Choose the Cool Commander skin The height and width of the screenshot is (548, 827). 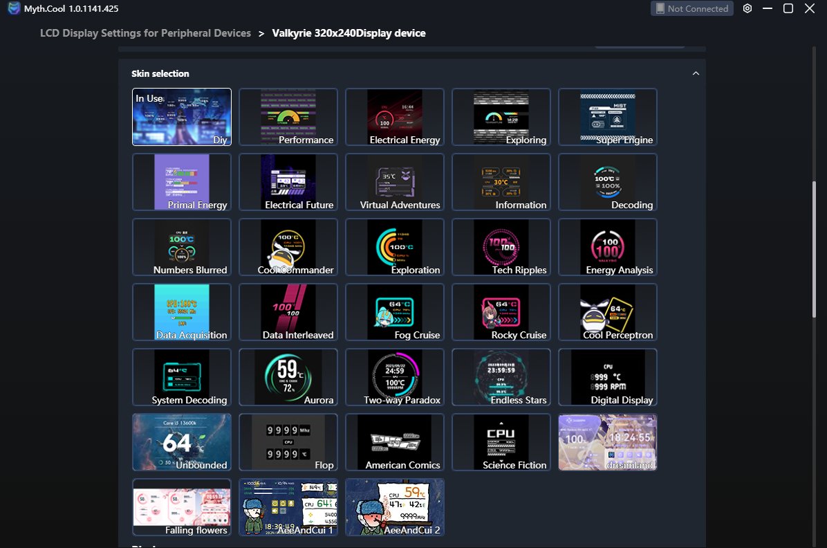coord(288,247)
